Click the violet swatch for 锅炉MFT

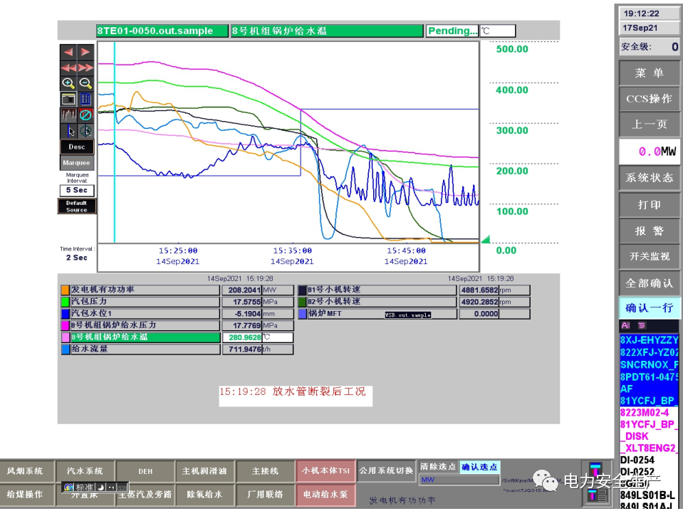click(x=302, y=313)
